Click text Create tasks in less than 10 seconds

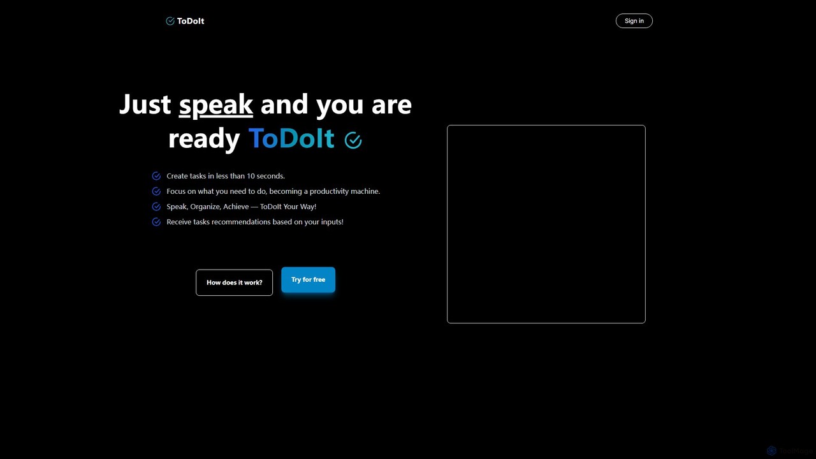tap(226, 176)
